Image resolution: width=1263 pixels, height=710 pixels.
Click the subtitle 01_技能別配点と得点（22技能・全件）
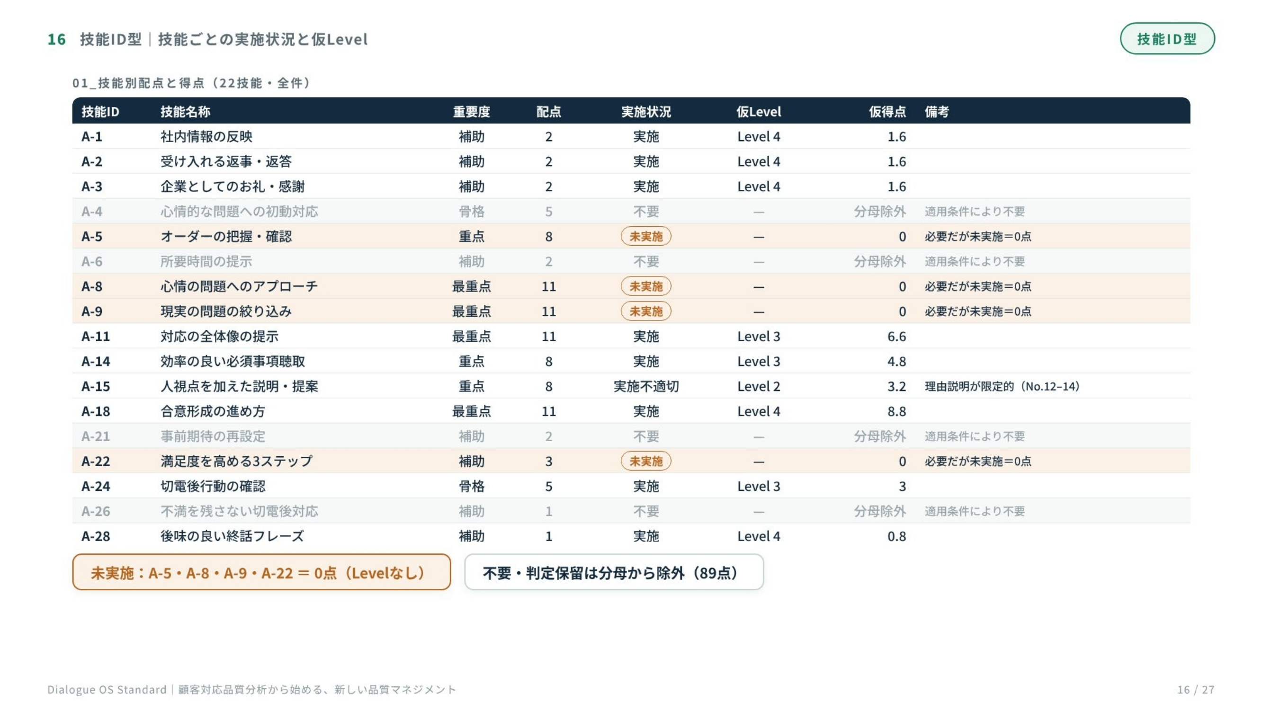[191, 83]
